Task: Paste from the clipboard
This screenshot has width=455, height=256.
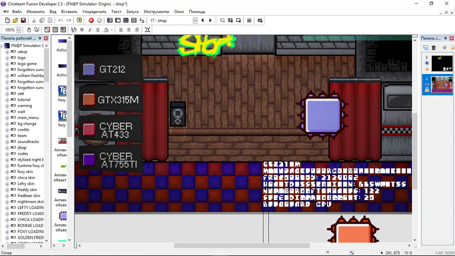Action: click(50, 20)
